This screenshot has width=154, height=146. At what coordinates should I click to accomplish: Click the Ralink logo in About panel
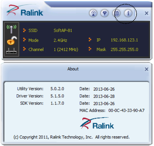coord(97,123)
